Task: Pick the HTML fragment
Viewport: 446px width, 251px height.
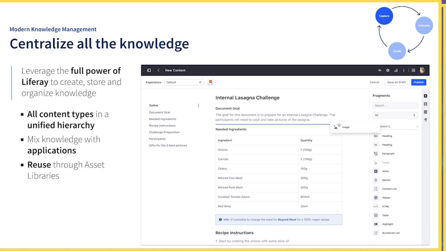Action: click(395, 206)
